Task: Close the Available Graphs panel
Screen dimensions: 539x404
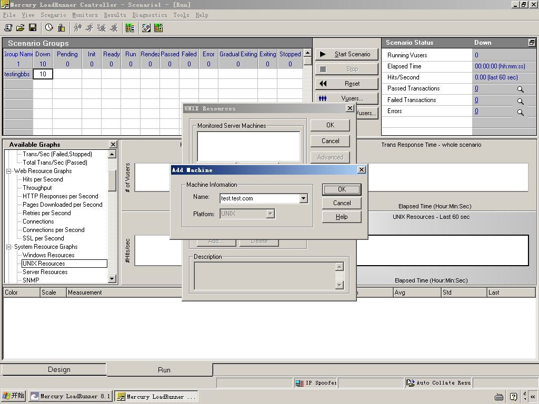Action: (x=113, y=144)
